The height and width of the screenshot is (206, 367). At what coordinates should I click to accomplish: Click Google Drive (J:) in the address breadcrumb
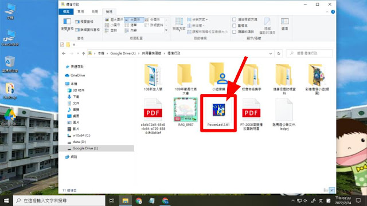click(x=123, y=53)
